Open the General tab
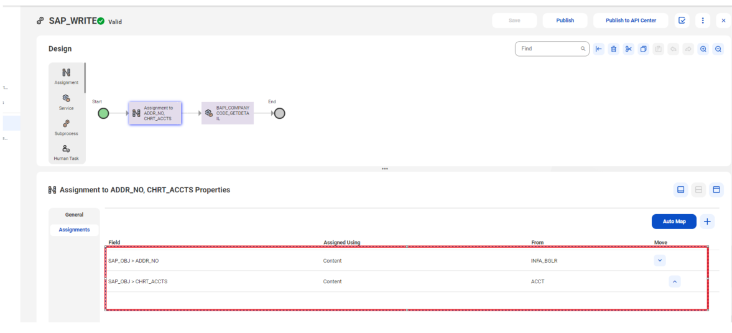The height and width of the screenshot is (333, 732). (x=74, y=215)
